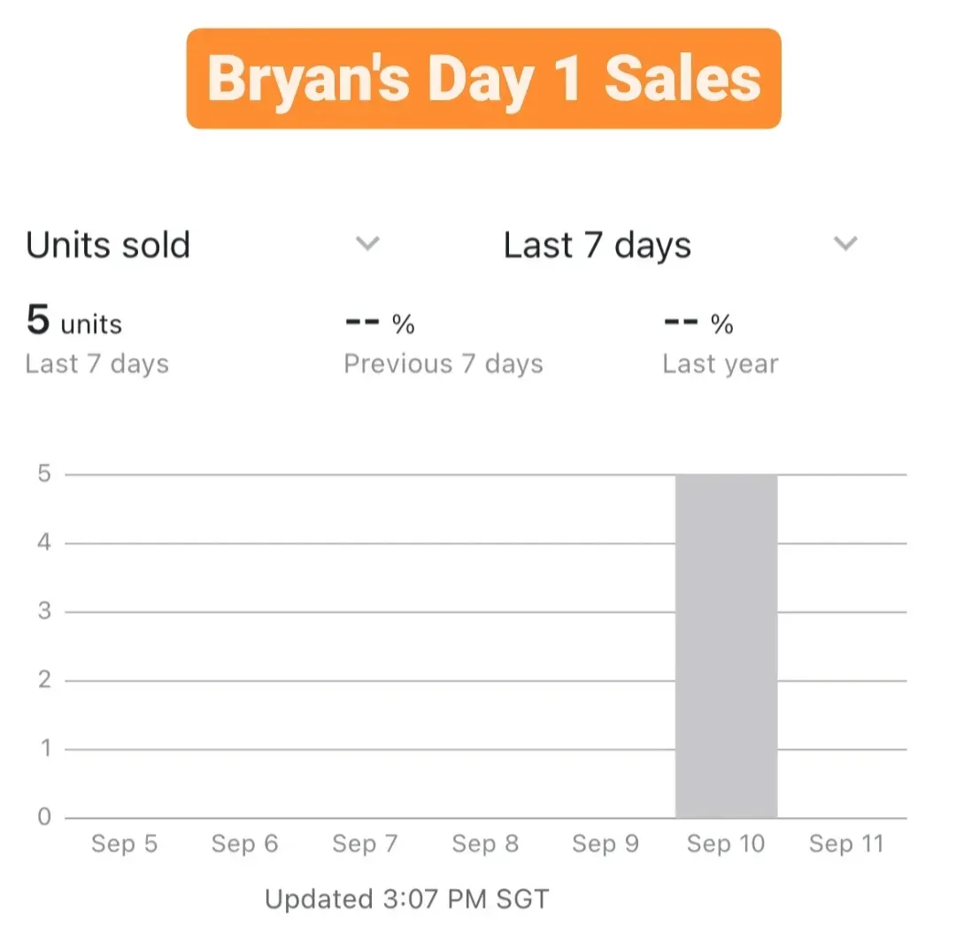Click the gridline at value 5

pos(354,473)
